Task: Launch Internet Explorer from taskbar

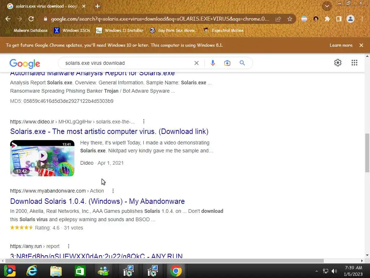Action: pos(32,271)
